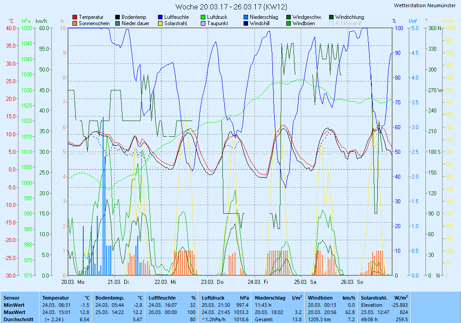
Task: Select the l/m² axis unit above the chart
Action: [413, 21]
